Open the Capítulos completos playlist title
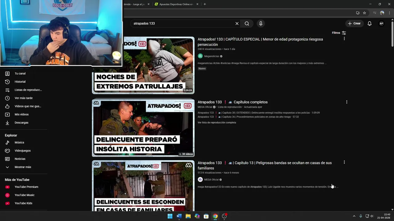 coord(232,102)
